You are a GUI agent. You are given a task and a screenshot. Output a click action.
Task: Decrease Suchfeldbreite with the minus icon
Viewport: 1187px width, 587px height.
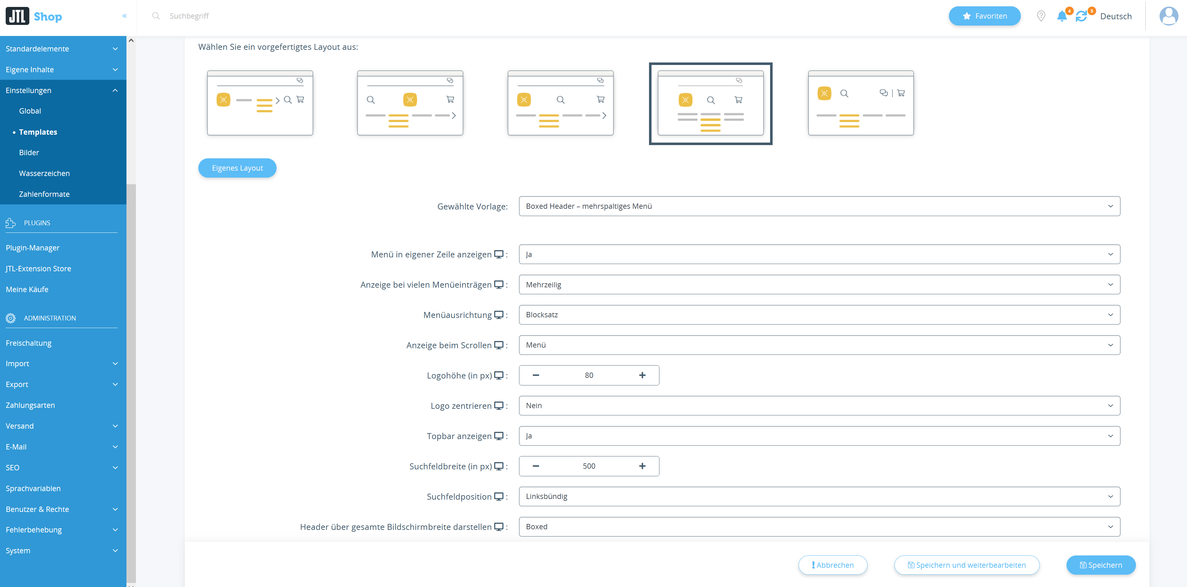[535, 466]
